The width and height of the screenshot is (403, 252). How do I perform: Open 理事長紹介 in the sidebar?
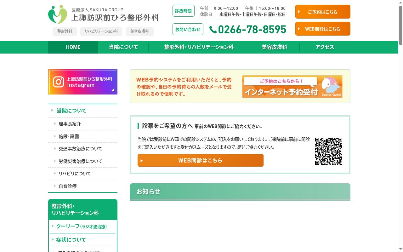[83, 124]
